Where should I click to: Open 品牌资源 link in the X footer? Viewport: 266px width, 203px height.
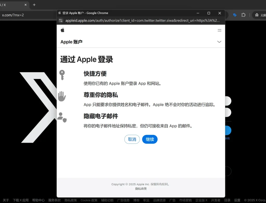[159, 200]
